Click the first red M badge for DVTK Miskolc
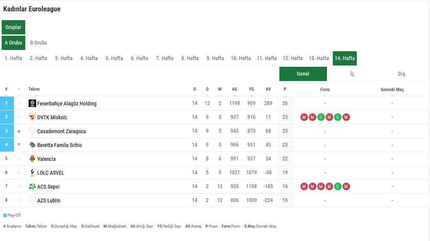This screenshot has height=241, width=430. tap(304, 117)
